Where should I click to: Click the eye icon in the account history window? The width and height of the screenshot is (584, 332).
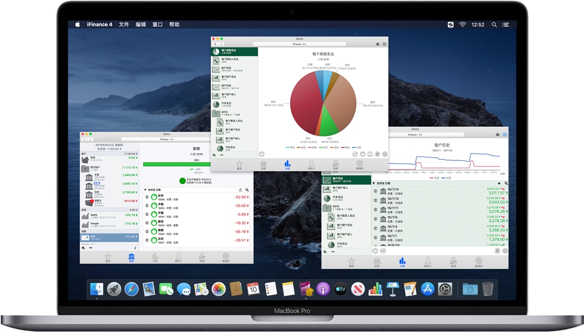[383, 251]
